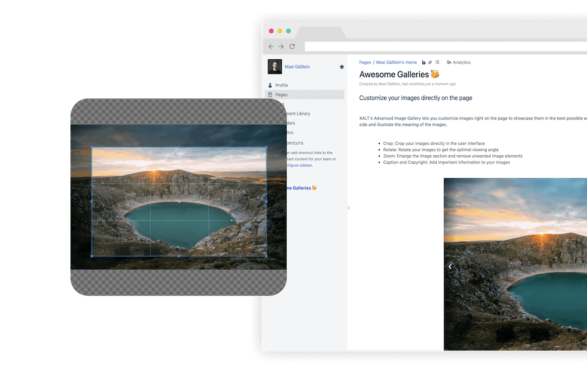Click the browser forward arrow
This screenshot has height=374, width=587.
(x=281, y=46)
